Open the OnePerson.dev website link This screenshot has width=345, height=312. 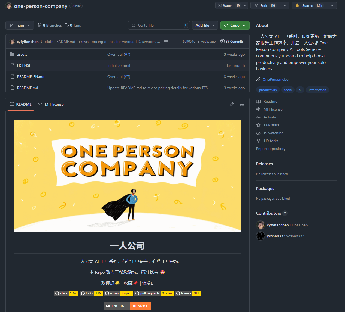275,79
